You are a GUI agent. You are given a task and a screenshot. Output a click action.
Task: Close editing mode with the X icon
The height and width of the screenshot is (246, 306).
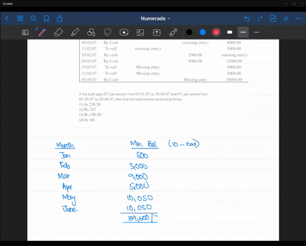tap(286, 18)
